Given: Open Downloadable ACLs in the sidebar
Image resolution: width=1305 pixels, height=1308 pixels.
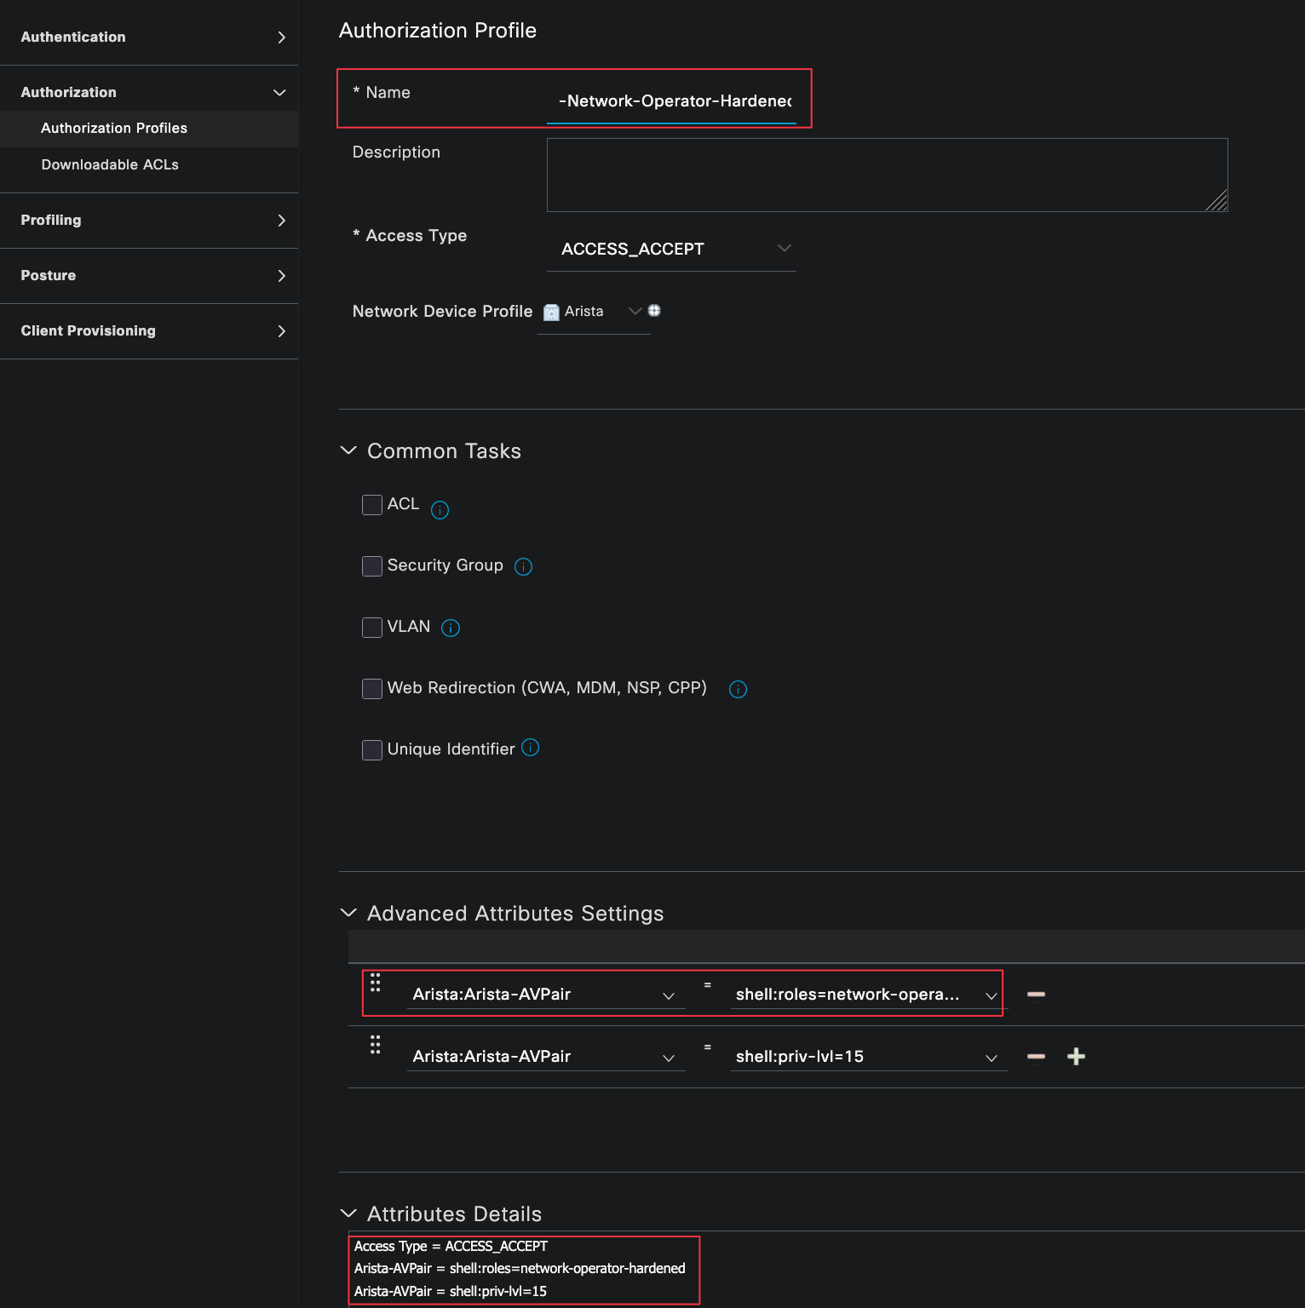Looking at the screenshot, I should coord(110,164).
